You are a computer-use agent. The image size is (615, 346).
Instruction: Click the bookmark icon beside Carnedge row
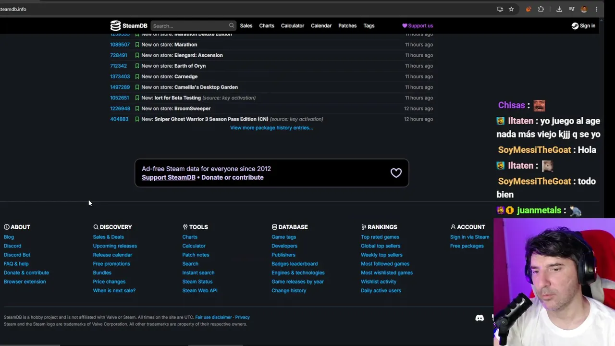coord(137,76)
